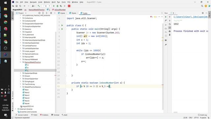Open the user profile dropdown in toolbar
This screenshot has height=119, width=211.
33,6
